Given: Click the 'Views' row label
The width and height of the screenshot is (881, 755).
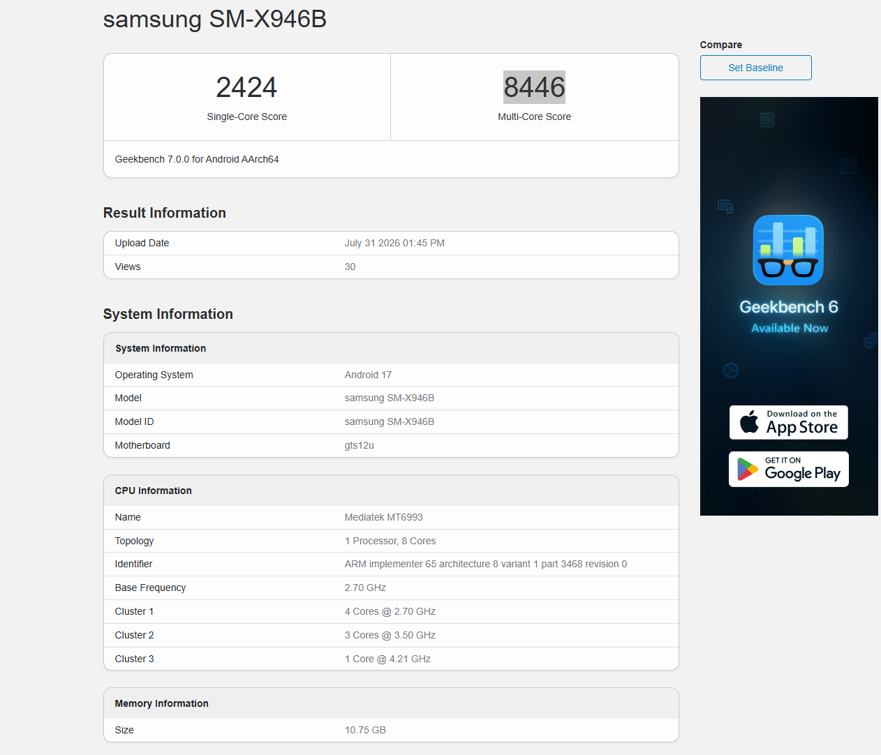Looking at the screenshot, I should click(128, 267).
